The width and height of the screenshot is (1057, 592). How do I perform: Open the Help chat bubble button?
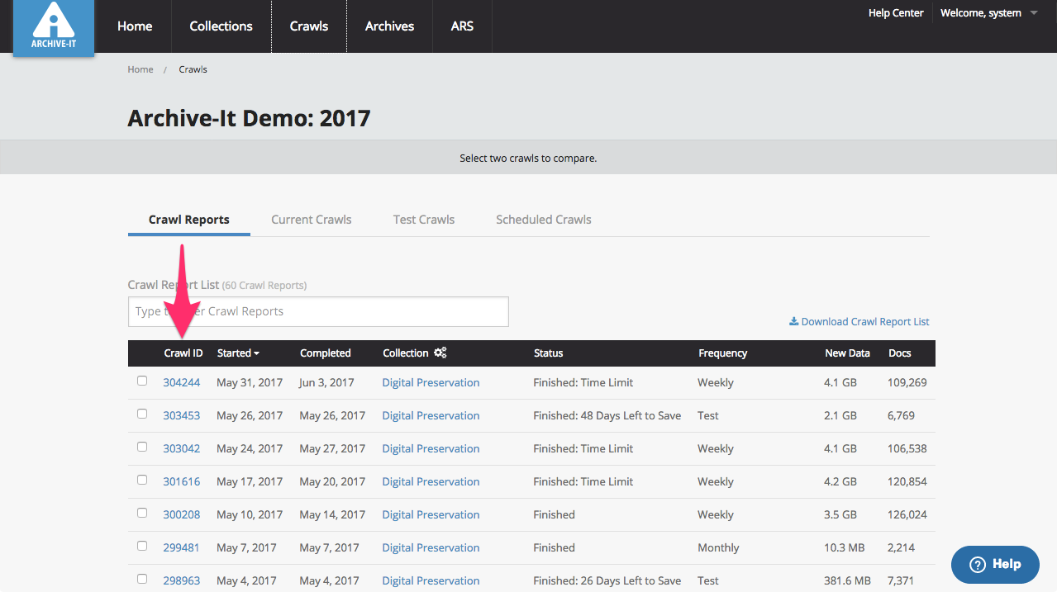[994, 564]
